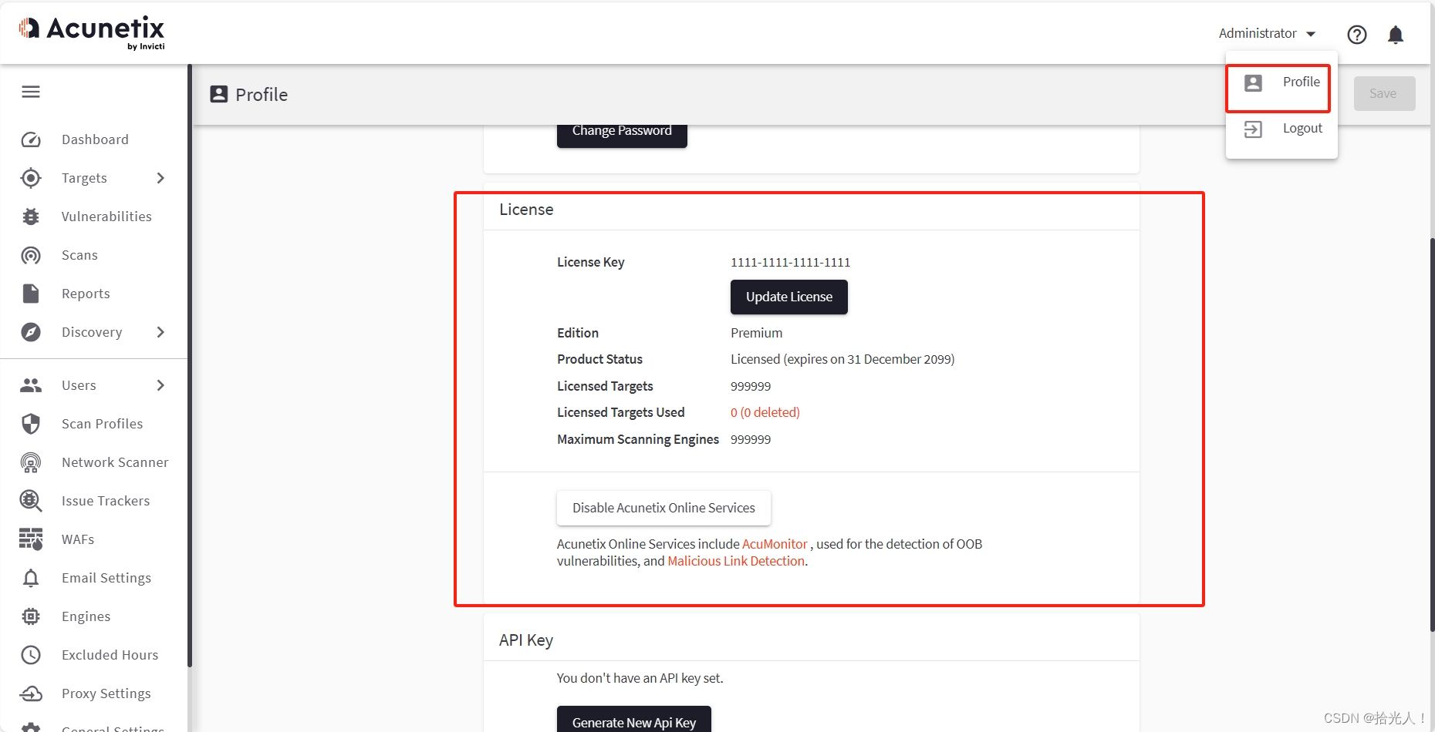Click the Scans radar icon
Image resolution: width=1435 pixels, height=732 pixels.
[31, 255]
